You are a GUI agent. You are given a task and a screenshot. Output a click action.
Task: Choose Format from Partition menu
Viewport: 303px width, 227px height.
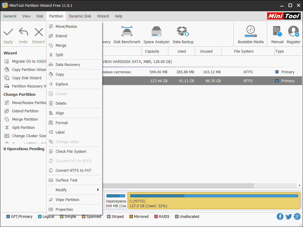pos(74,123)
